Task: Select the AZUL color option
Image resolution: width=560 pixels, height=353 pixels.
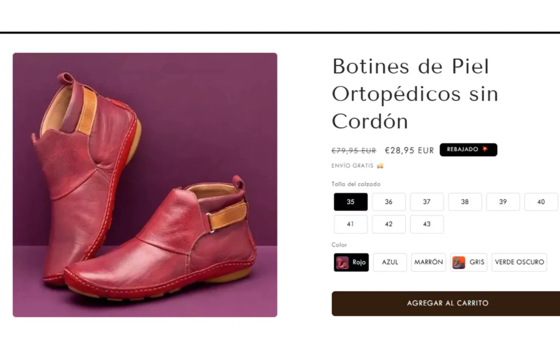Action: pos(390,262)
